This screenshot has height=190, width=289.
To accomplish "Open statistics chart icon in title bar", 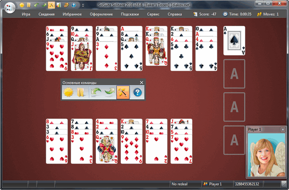I will 59,5.
